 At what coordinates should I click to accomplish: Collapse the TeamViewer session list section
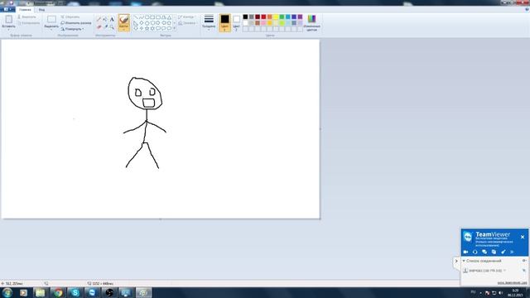464,261
